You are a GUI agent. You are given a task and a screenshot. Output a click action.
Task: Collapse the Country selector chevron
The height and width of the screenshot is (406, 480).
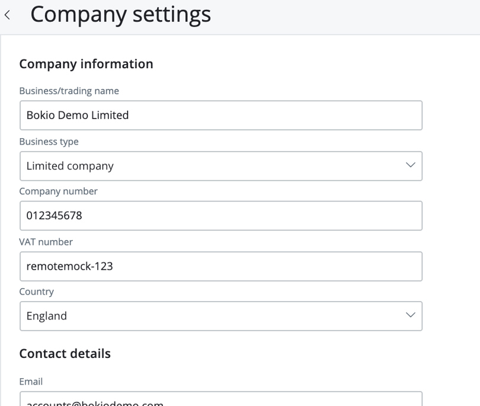(x=411, y=316)
